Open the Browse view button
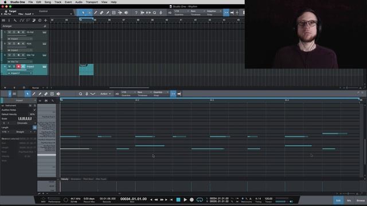The width and height of the screenshot is (367, 206). [x=361, y=200]
